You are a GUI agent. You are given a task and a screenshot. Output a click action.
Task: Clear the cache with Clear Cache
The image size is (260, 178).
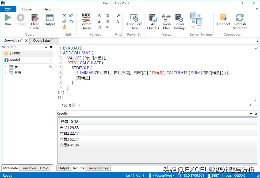click(x=35, y=22)
